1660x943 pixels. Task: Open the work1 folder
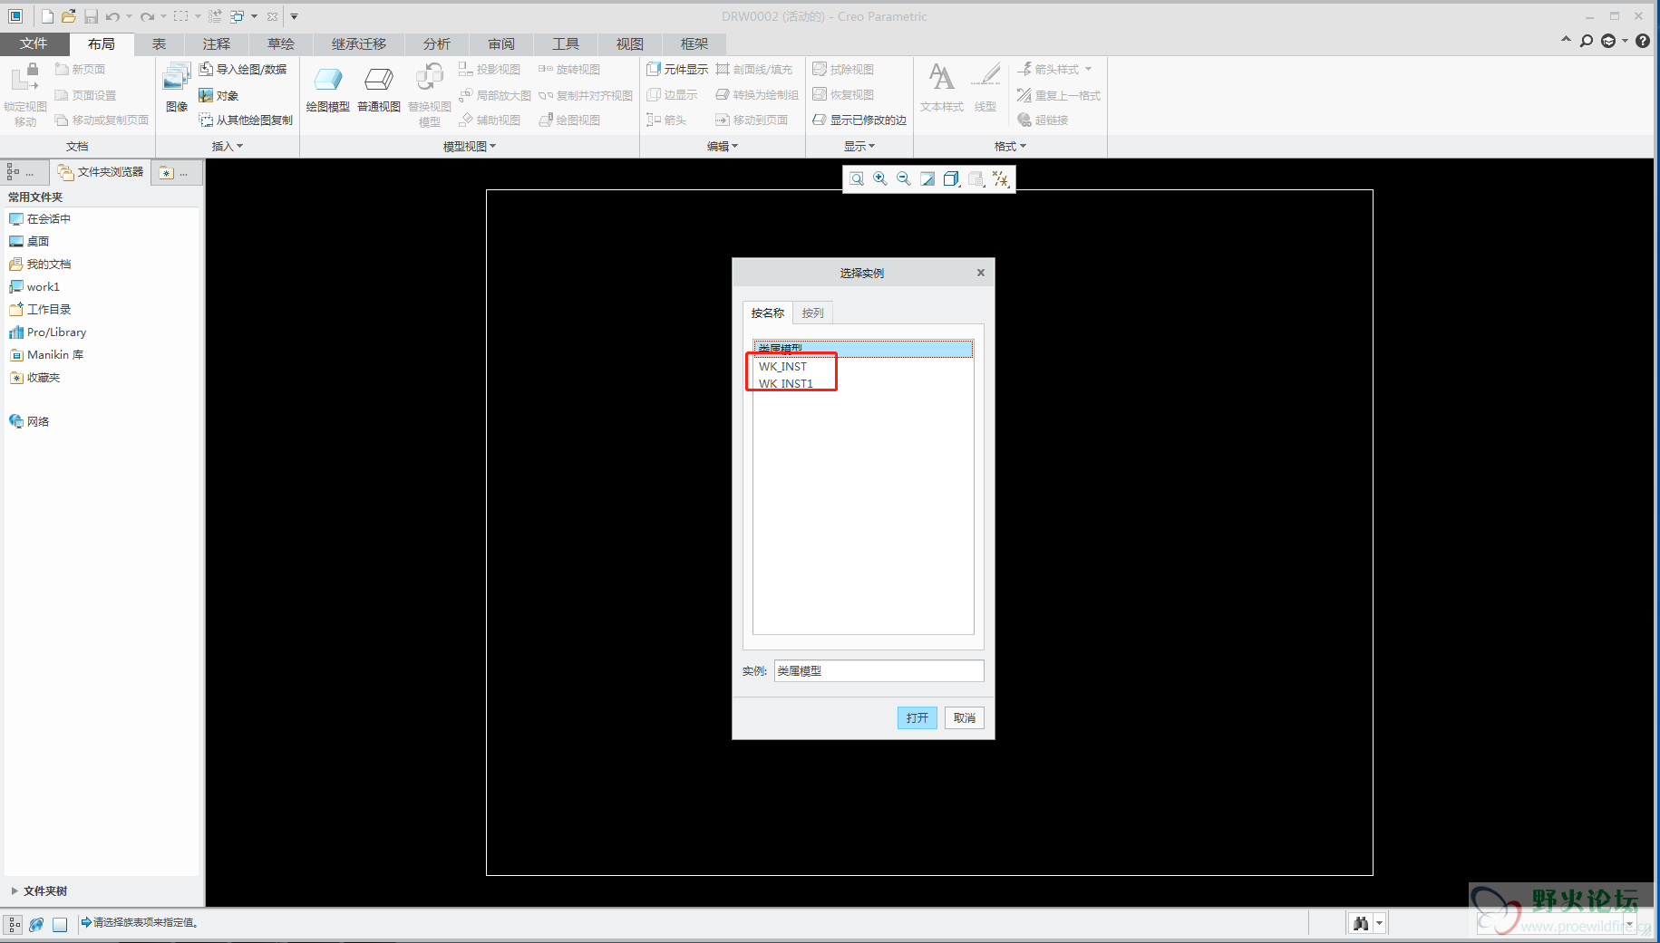click(34, 286)
